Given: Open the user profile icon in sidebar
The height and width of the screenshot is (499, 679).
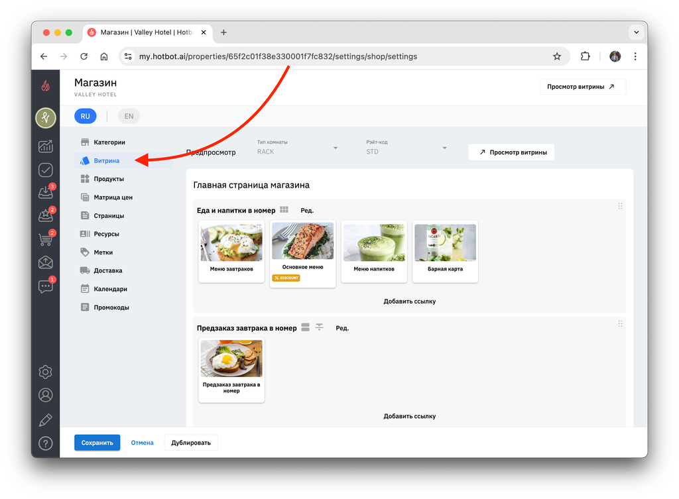Looking at the screenshot, I should 46,395.
